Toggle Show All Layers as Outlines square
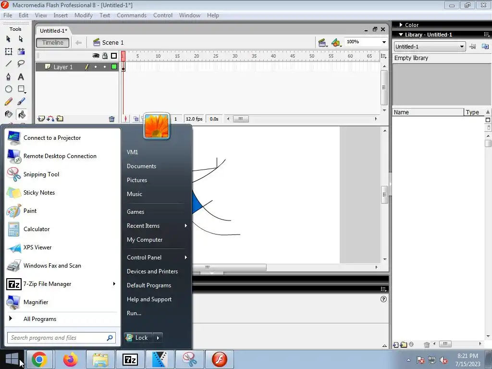 (x=114, y=56)
